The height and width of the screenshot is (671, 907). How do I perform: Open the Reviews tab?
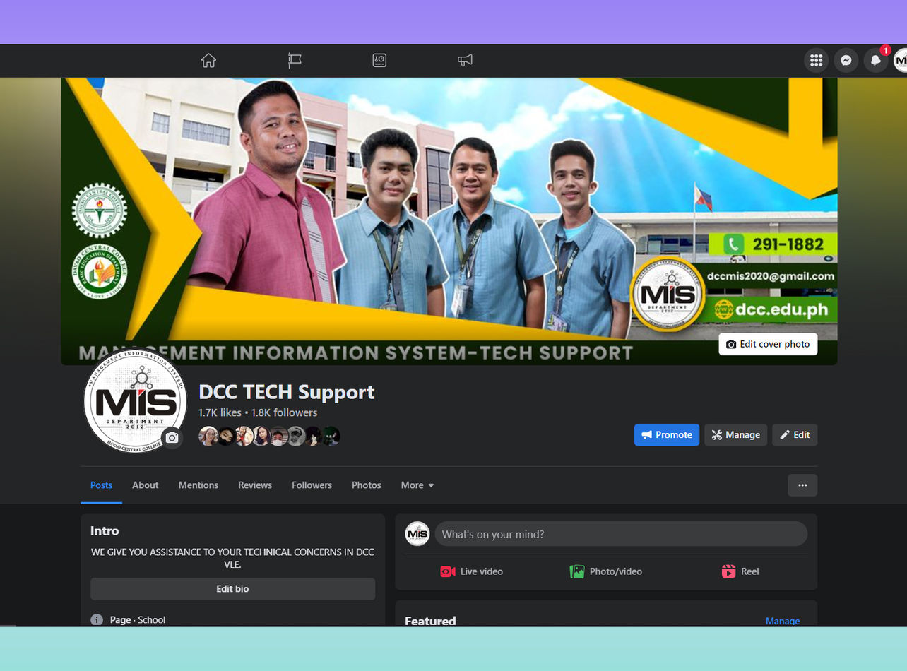pos(255,485)
